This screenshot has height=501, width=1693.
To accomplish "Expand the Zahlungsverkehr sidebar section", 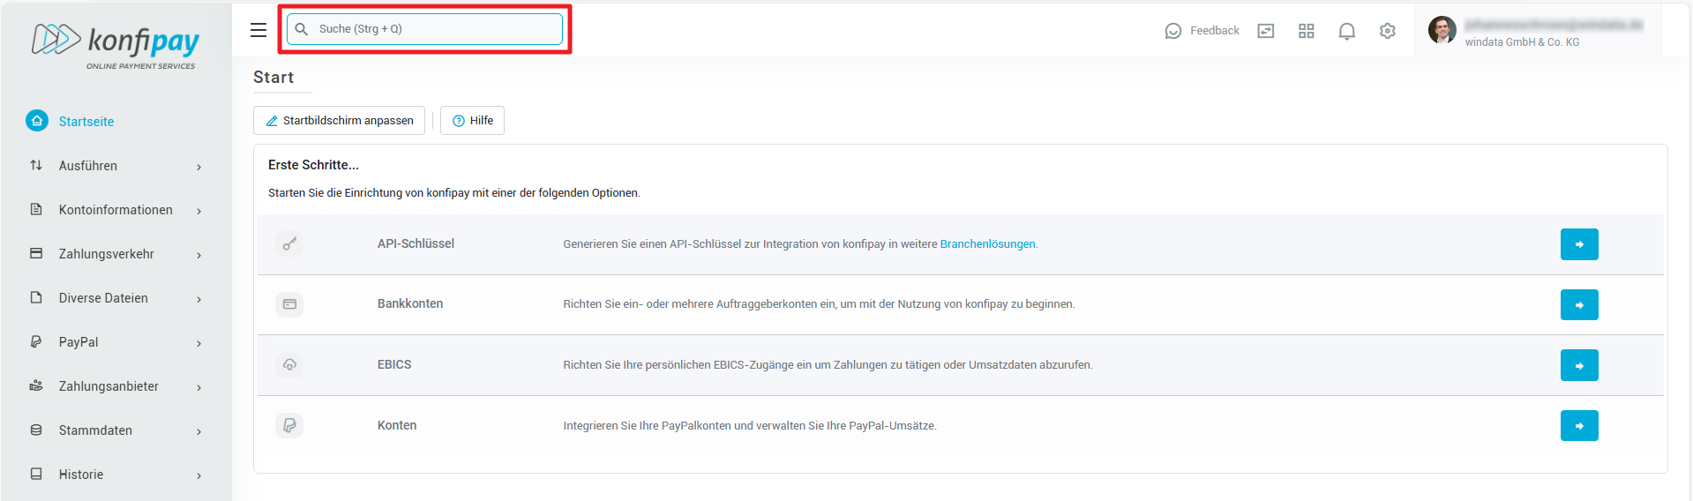I will point(116,254).
